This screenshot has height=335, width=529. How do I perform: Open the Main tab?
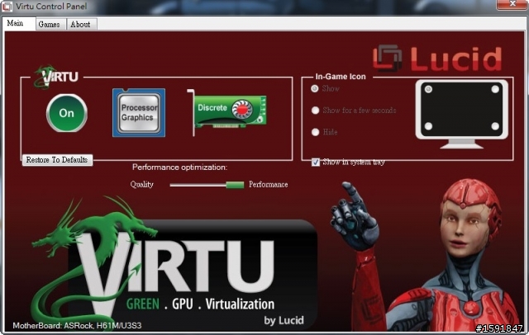click(x=15, y=23)
